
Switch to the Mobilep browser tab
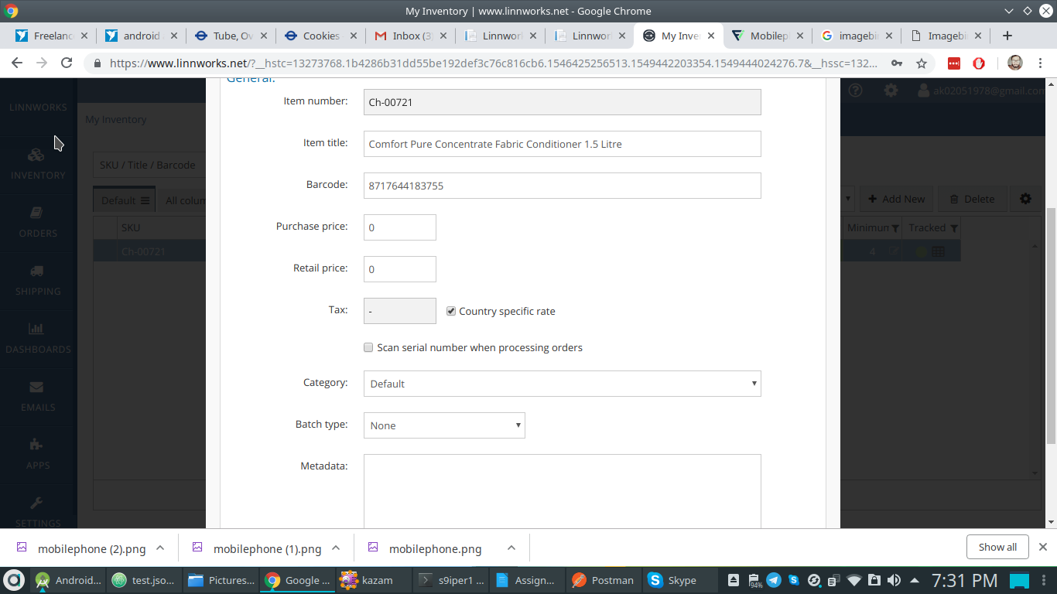(x=768, y=36)
